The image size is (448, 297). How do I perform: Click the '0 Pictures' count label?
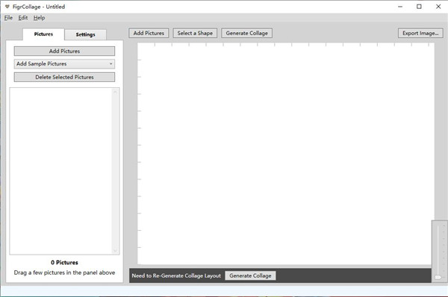[x=64, y=262]
